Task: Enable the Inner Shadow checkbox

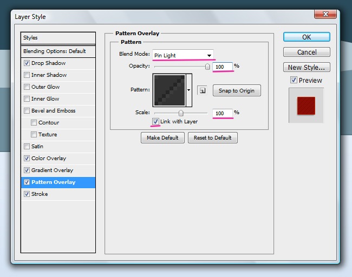Action: (x=27, y=75)
